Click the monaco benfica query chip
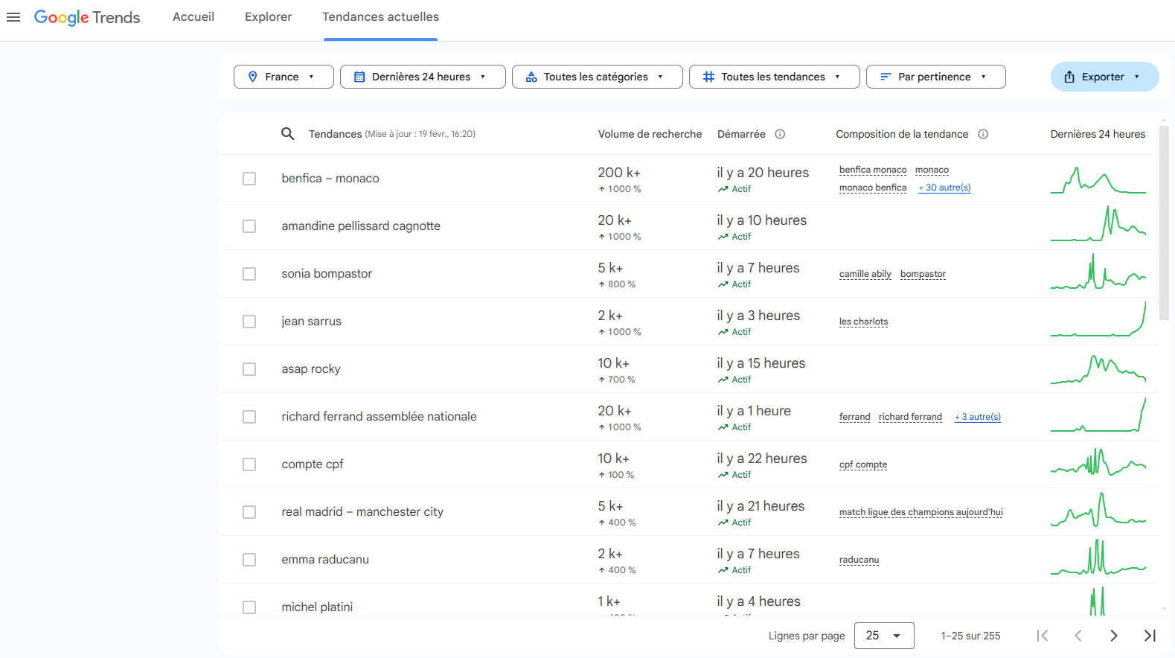Image resolution: width=1175 pixels, height=658 pixels. [873, 188]
